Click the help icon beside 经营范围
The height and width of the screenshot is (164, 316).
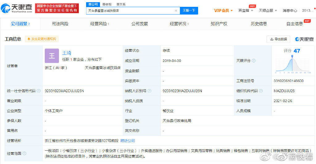(24, 153)
